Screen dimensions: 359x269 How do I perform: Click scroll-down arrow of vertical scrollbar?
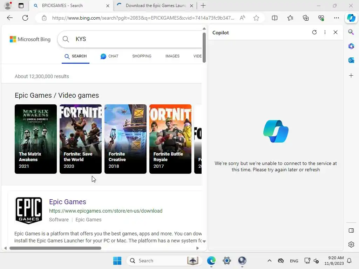204,241
